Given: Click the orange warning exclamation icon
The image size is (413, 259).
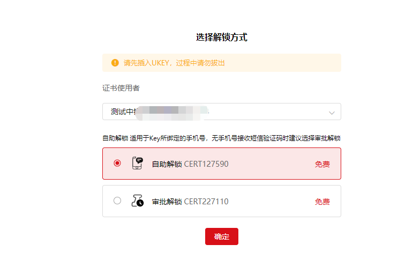Looking at the screenshot, I should 115,63.
